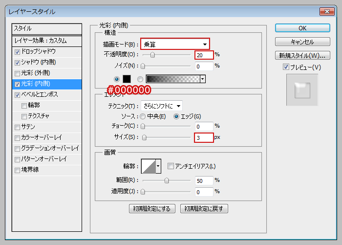This screenshot has height=245, width=342.
Task: Click the black glow color swatch
Action: [x=127, y=79]
